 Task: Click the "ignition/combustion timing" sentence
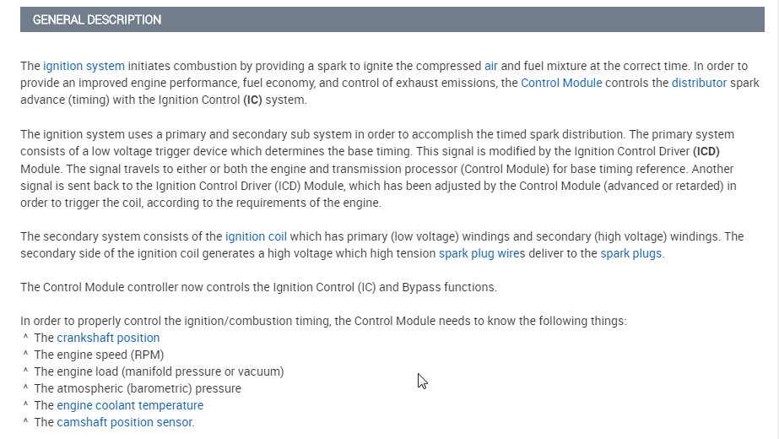pos(323,321)
